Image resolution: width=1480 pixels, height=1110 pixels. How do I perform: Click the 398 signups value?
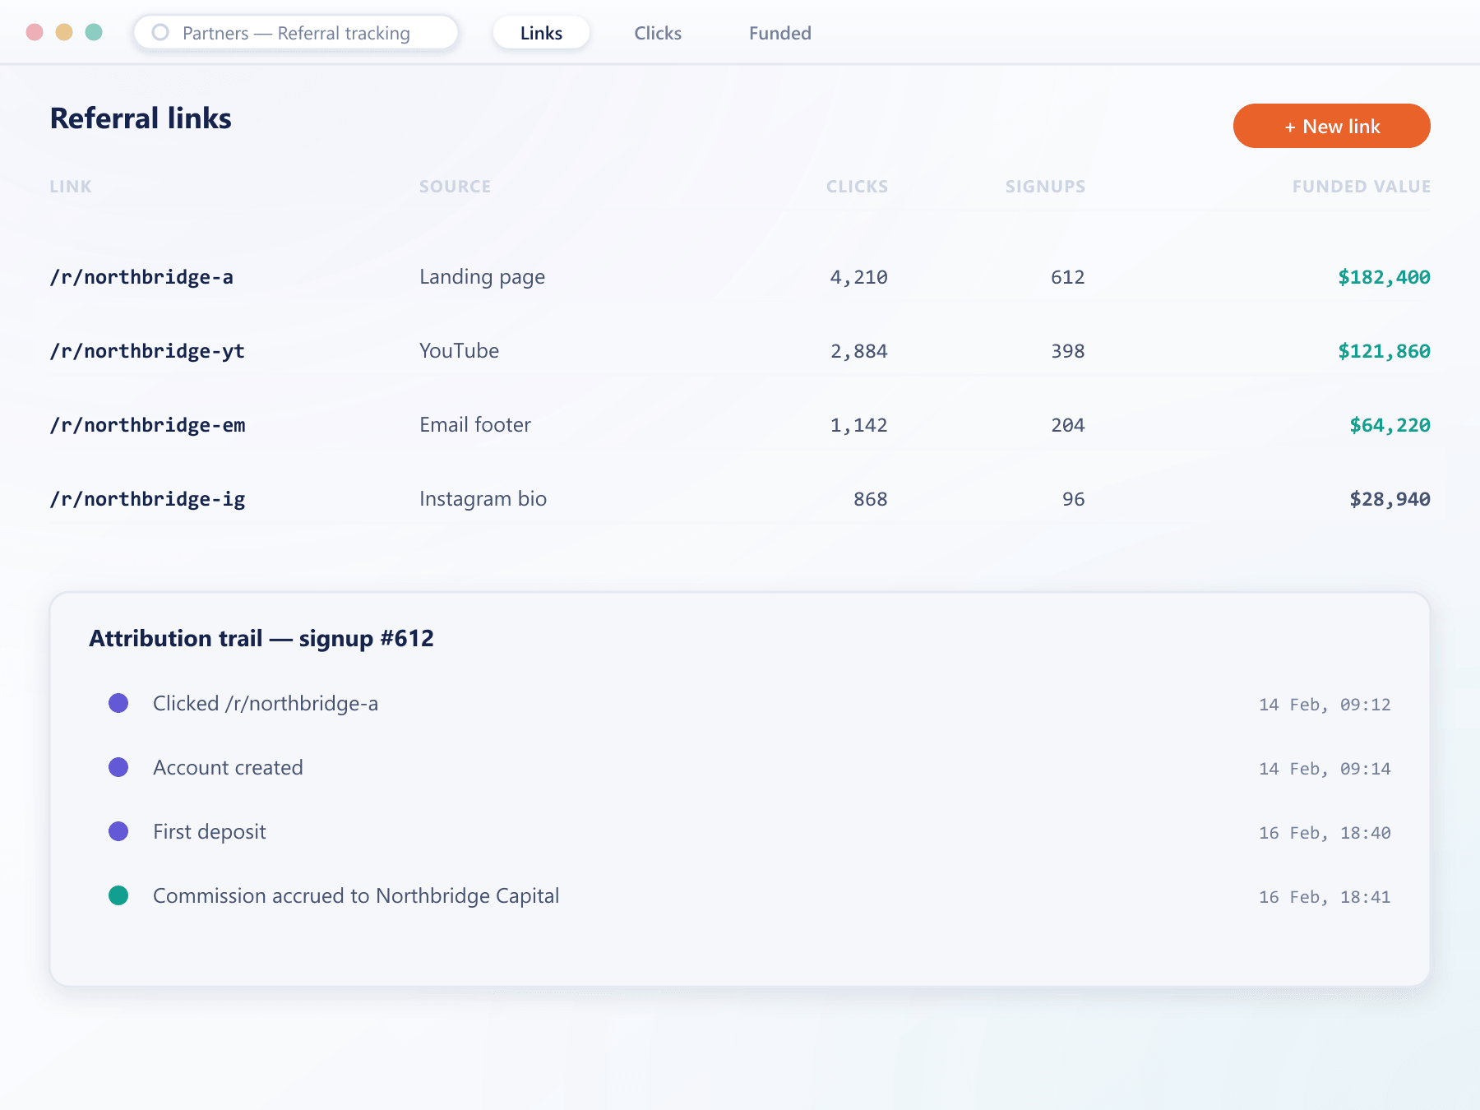1067,351
